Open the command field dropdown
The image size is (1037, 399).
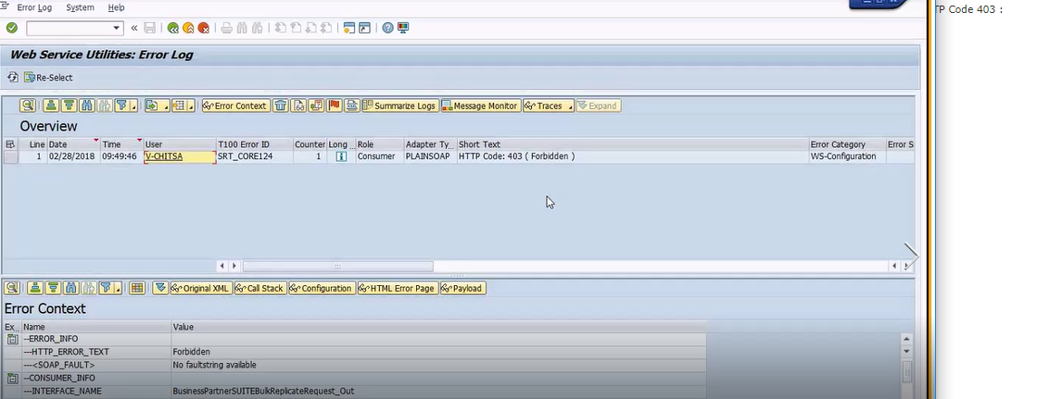click(117, 28)
